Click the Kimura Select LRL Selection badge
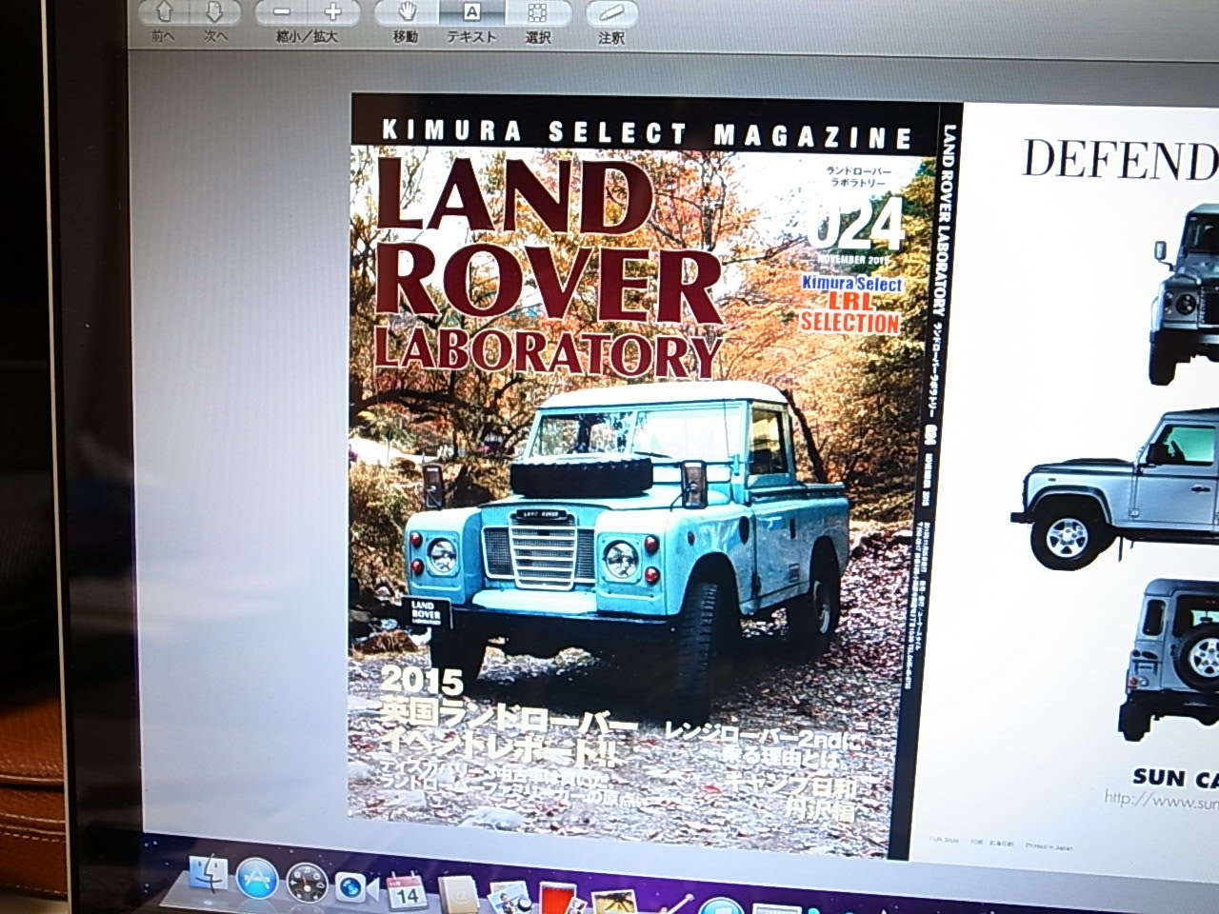The height and width of the screenshot is (914, 1219). pyautogui.click(x=849, y=305)
